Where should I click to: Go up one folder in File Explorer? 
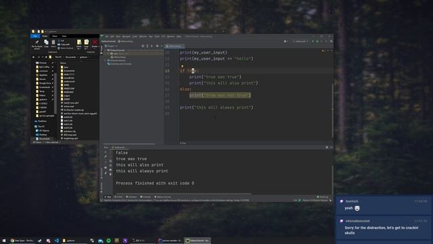pos(46,57)
